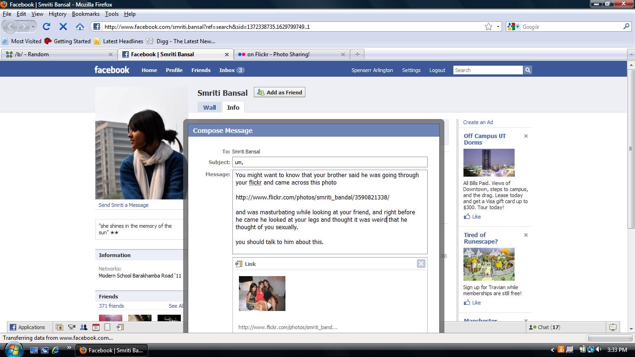Image resolution: width=635 pixels, height=357 pixels.
Task: Click Add as Friend button
Action: point(279,93)
